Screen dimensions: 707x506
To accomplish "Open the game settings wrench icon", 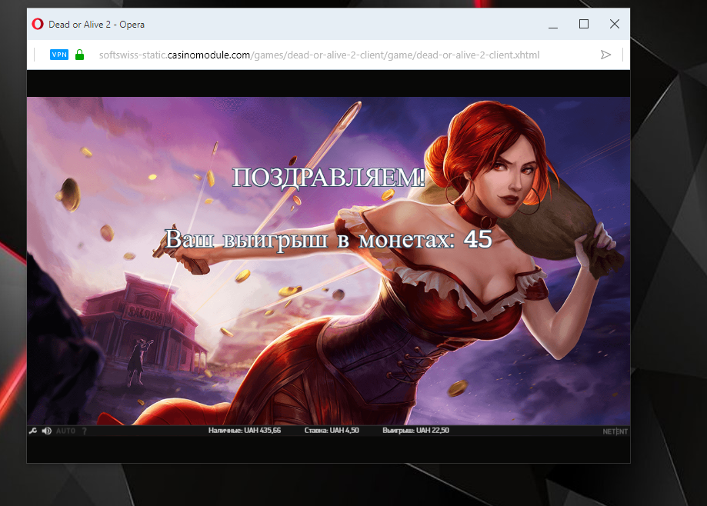I will click(33, 431).
